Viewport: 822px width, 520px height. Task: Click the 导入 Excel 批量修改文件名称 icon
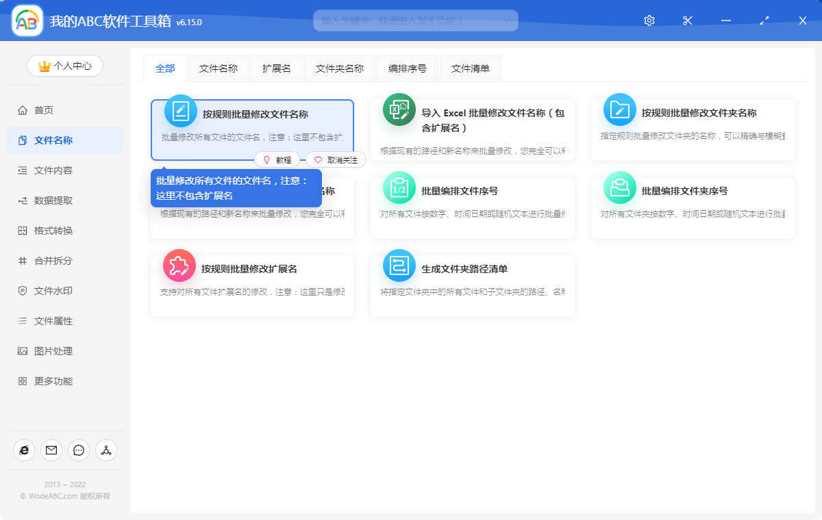tap(399, 109)
